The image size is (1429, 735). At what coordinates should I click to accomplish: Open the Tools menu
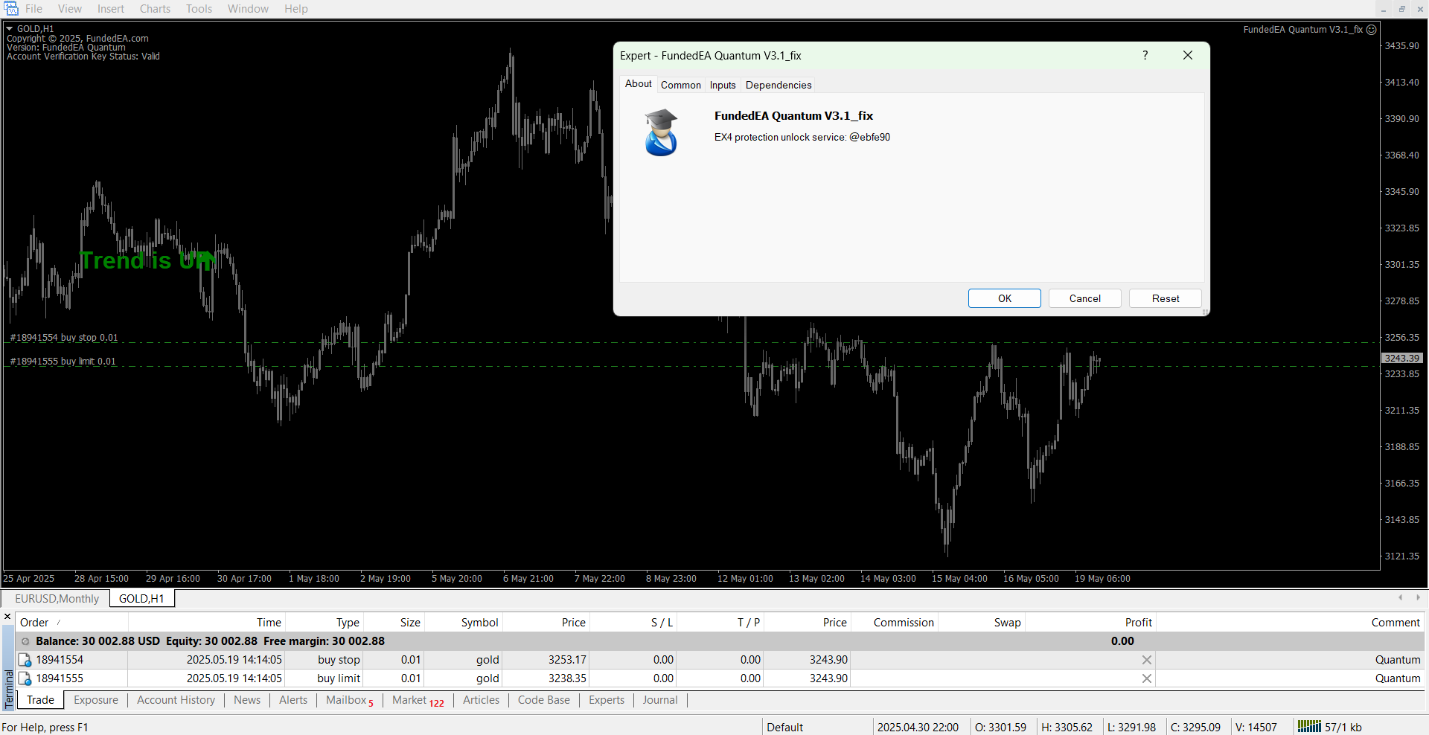tap(199, 9)
